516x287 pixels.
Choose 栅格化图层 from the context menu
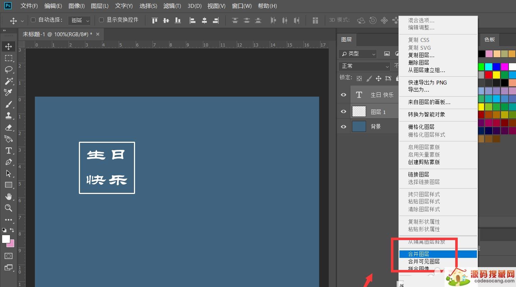click(438, 127)
